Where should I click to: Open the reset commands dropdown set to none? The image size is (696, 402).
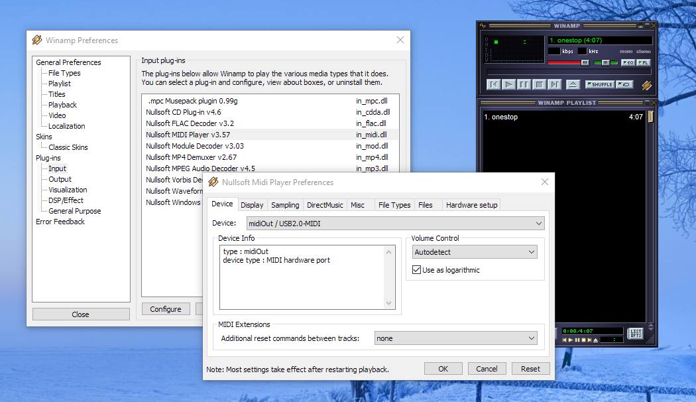point(456,338)
